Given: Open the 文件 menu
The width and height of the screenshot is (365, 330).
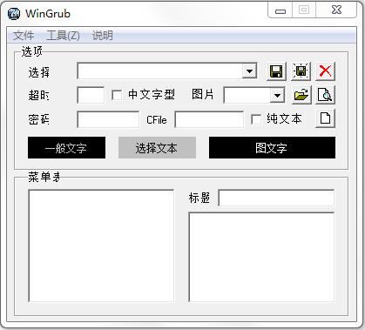Looking at the screenshot, I should (24, 36).
